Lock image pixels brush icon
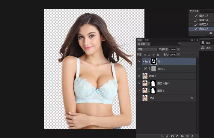This screenshot has height=138, width=214. 149,55
